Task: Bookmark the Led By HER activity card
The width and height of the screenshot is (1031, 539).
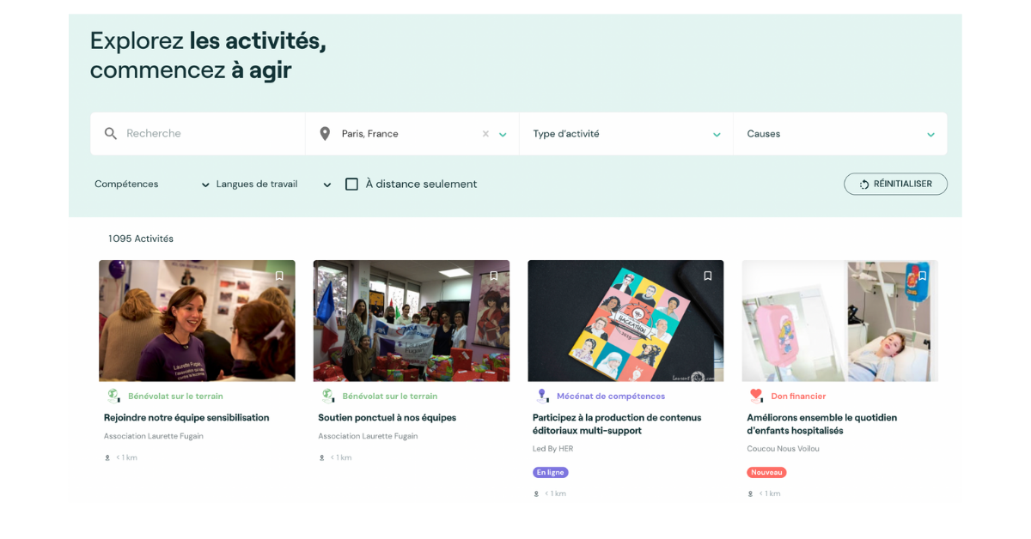Action: pyautogui.click(x=708, y=276)
